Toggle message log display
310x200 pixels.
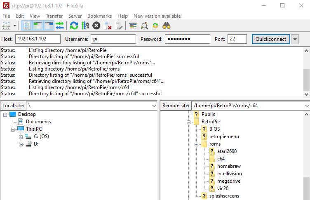point(27,26)
